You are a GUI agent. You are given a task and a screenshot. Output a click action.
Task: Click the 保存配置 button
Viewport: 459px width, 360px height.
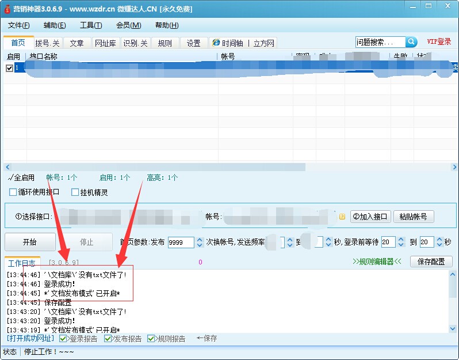(x=431, y=262)
